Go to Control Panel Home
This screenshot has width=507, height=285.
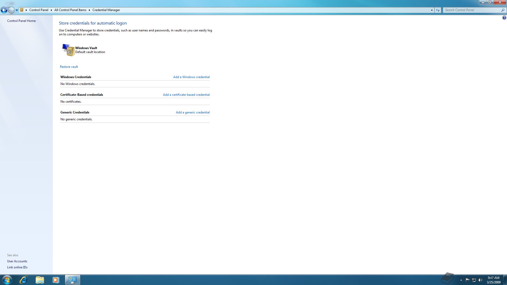pos(21,21)
